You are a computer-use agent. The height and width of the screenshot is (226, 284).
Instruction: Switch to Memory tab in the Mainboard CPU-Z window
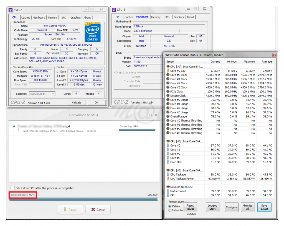[x=156, y=17]
